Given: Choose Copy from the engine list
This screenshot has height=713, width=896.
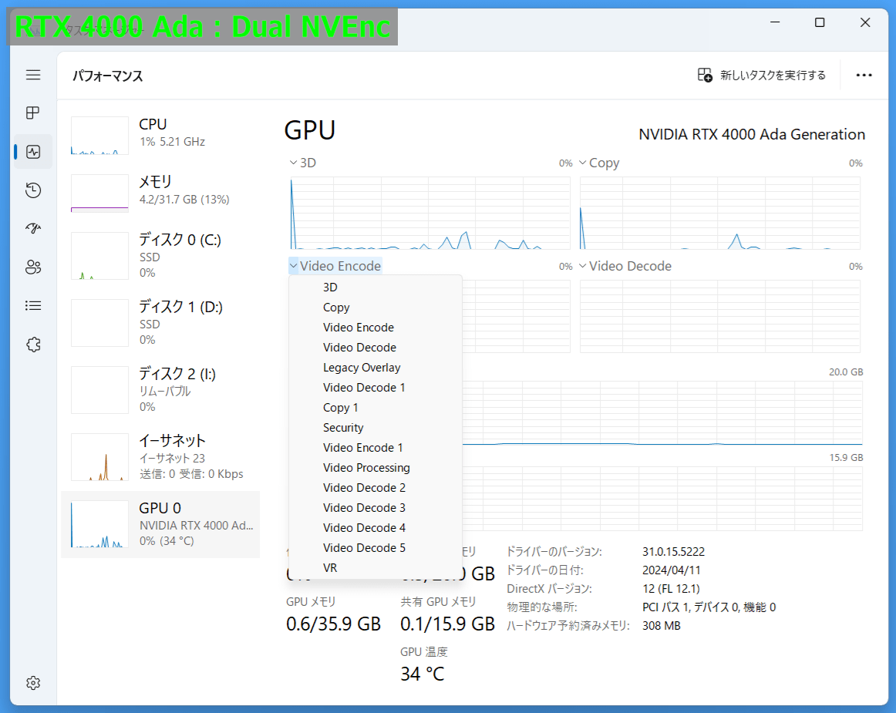Looking at the screenshot, I should pos(376,308).
